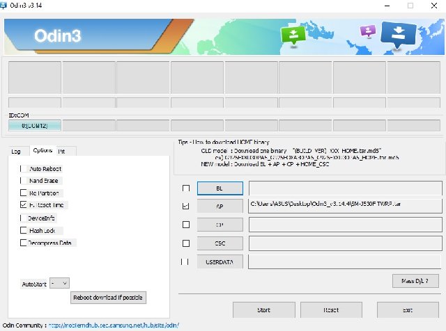Screen dimensions: 446x331
Task: Click the Reset button
Action: 331,310
